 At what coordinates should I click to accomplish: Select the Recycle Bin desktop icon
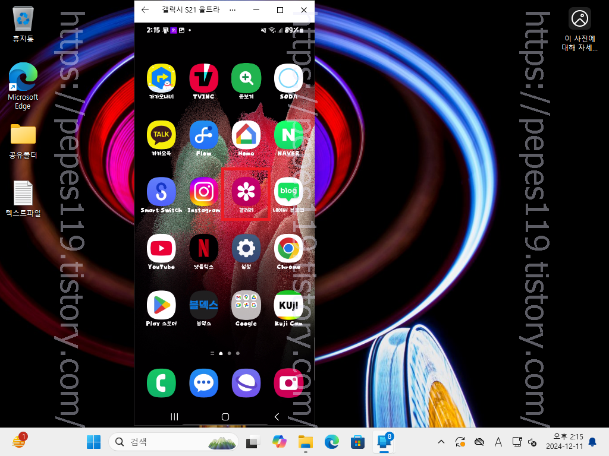[x=23, y=24]
